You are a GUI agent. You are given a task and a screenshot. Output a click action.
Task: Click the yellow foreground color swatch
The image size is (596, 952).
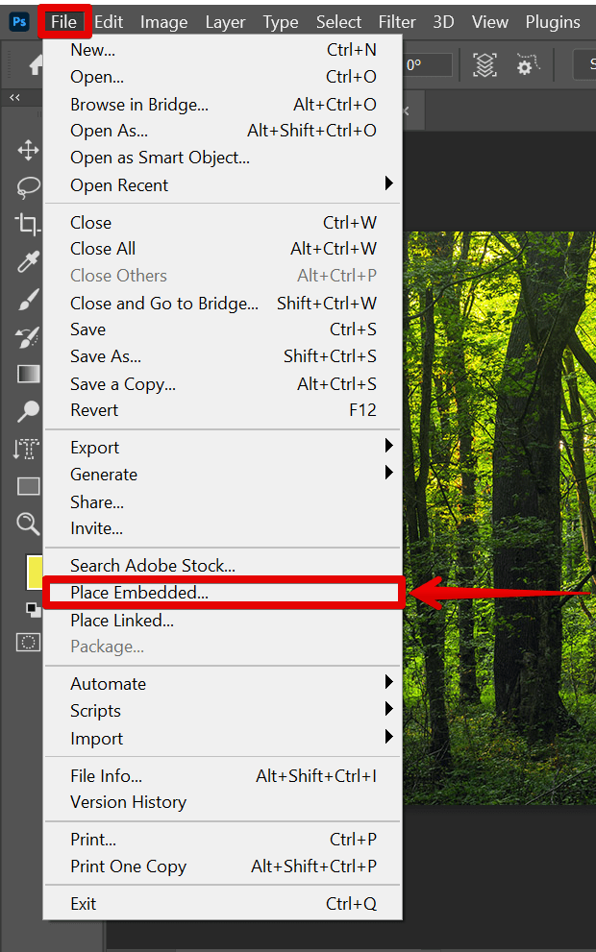[x=34, y=572]
